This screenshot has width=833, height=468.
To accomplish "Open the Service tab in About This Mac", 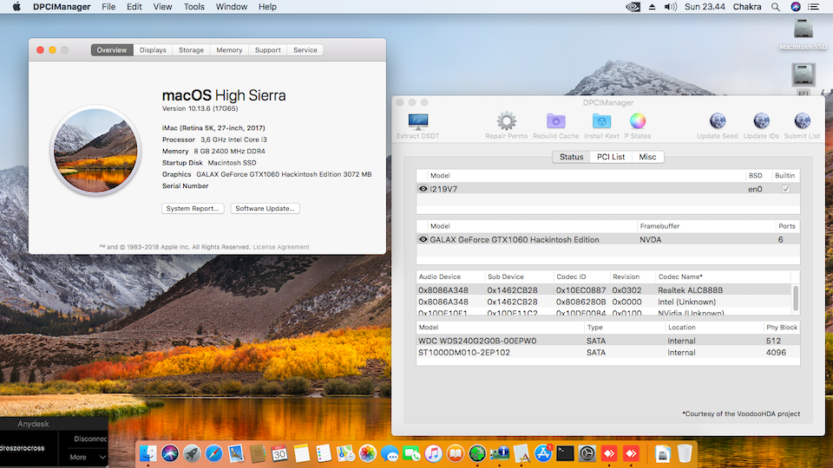I will 305,50.
